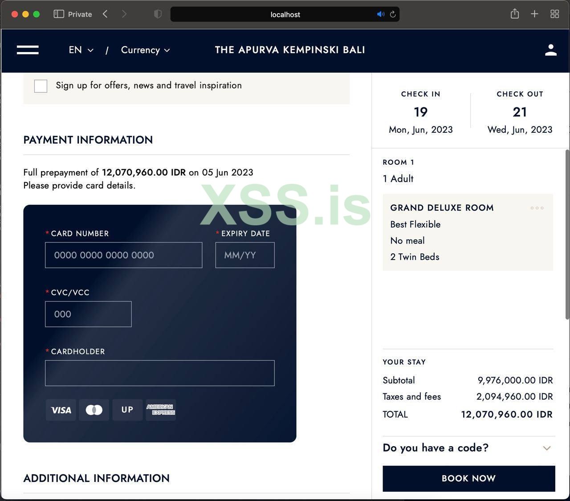Viewport: 570px width, 501px height.
Task: Click the Visa card logo
Action: pyautogui.click(x=61, y=410)
